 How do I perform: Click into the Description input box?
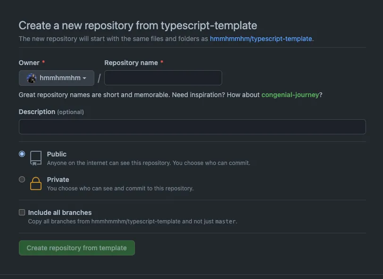192,127
